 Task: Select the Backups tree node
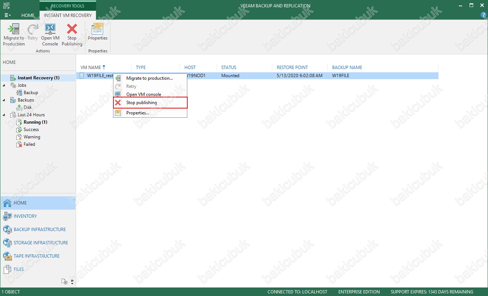point(26,100)
